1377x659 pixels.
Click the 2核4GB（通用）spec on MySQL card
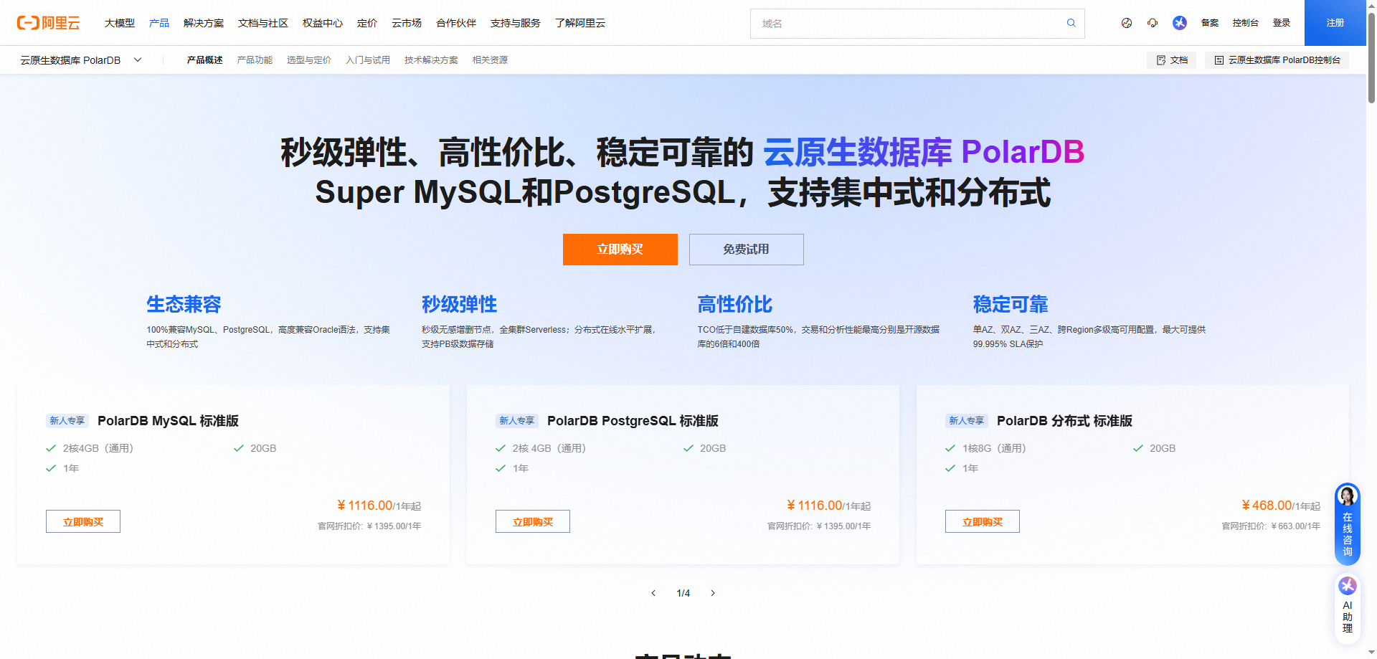pos(98,448)
